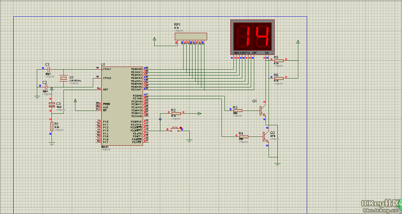This screenshot has width=402, height=214.
Task: Select the R4 base resistor symbol
Action: click(x=244, y=137)
